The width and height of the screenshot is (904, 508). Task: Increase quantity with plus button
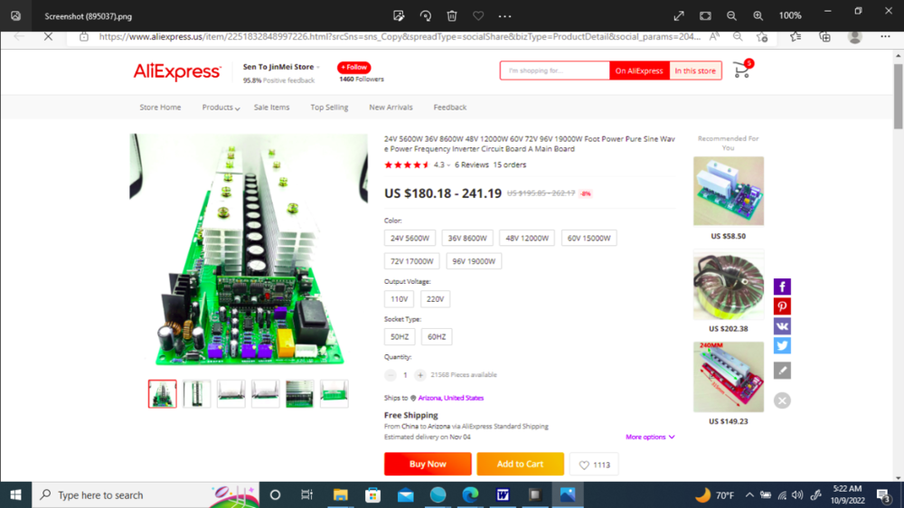point(420,375)
